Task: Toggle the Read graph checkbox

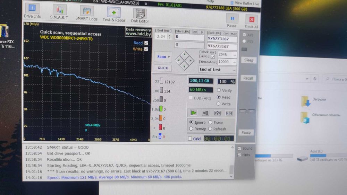Action: click(x=146, y=43)
